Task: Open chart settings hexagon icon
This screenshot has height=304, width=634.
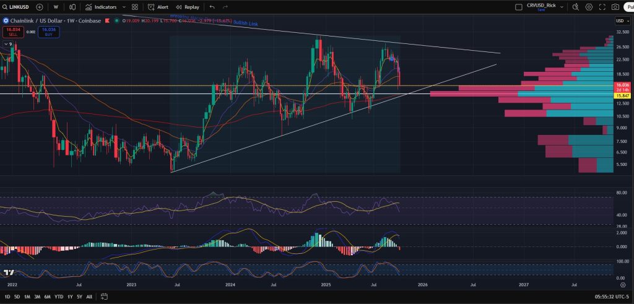Action: 589,7
